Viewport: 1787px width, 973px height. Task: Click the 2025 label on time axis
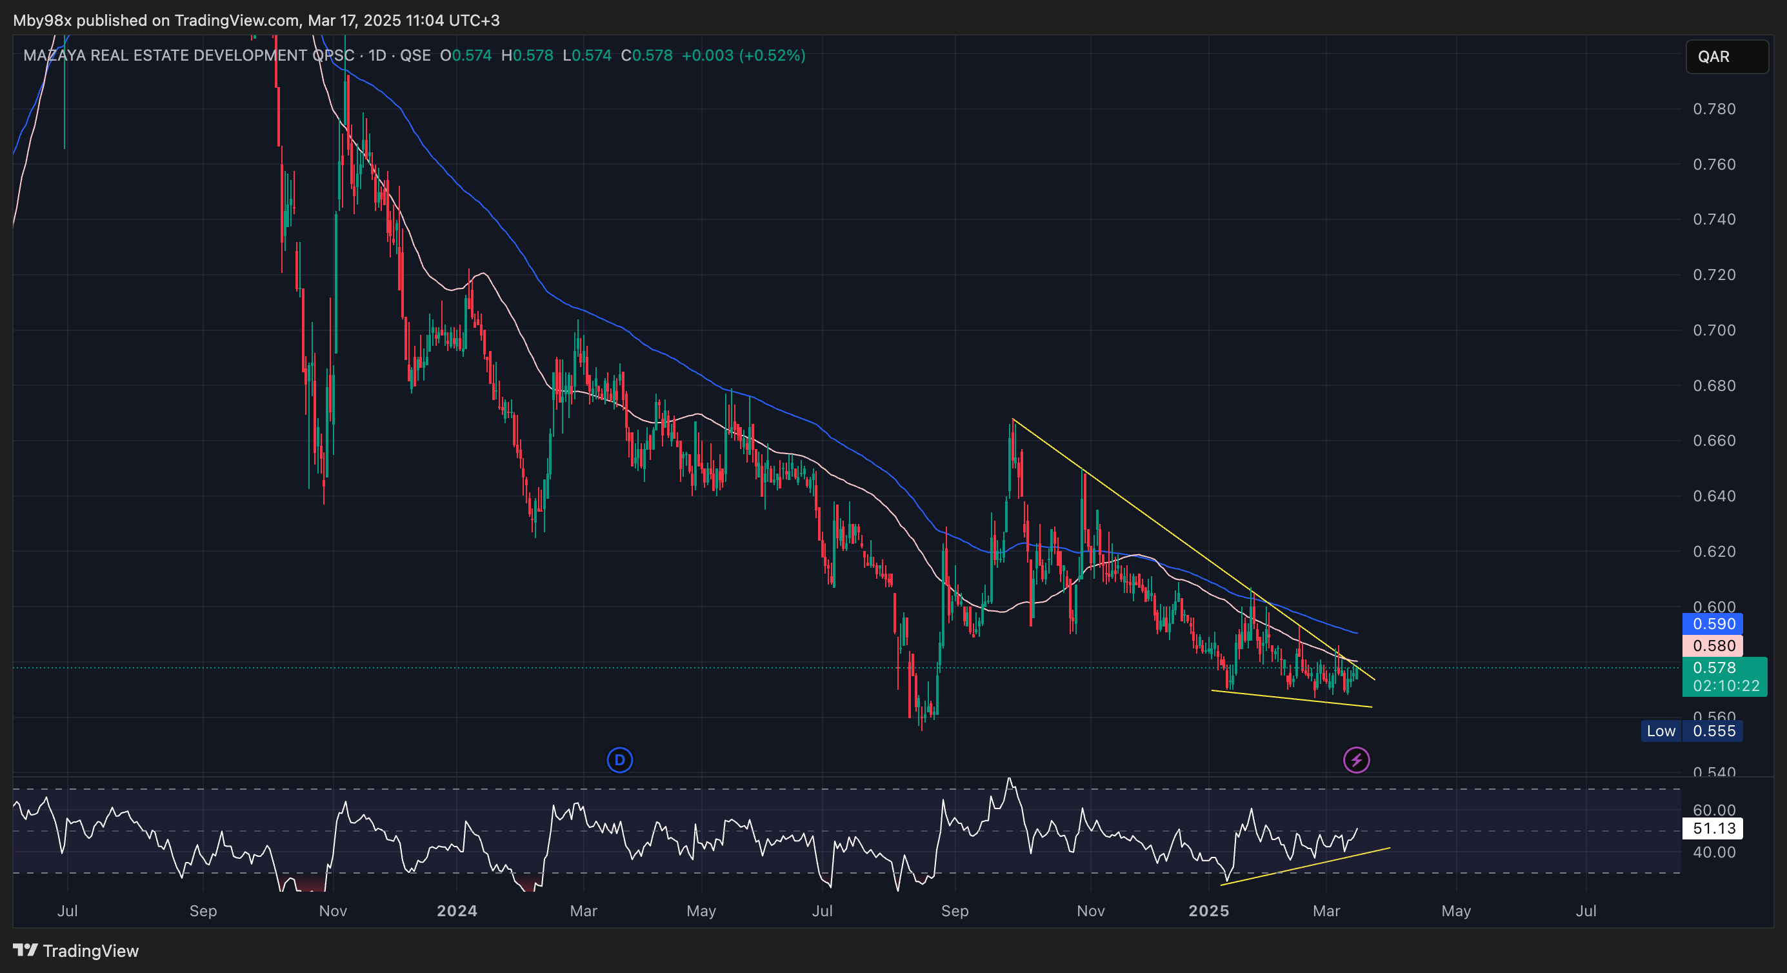pos(1208,910)
